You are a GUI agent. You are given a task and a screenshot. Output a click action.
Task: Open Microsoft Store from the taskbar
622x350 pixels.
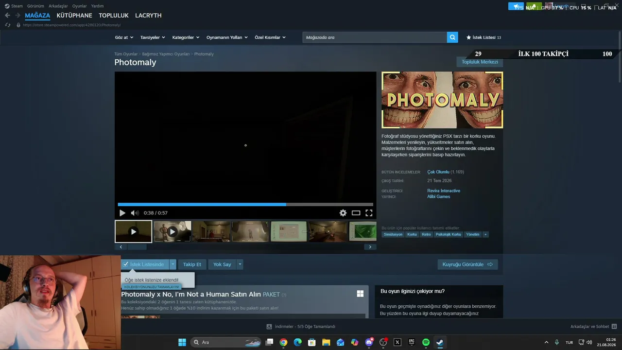point(312,342)
